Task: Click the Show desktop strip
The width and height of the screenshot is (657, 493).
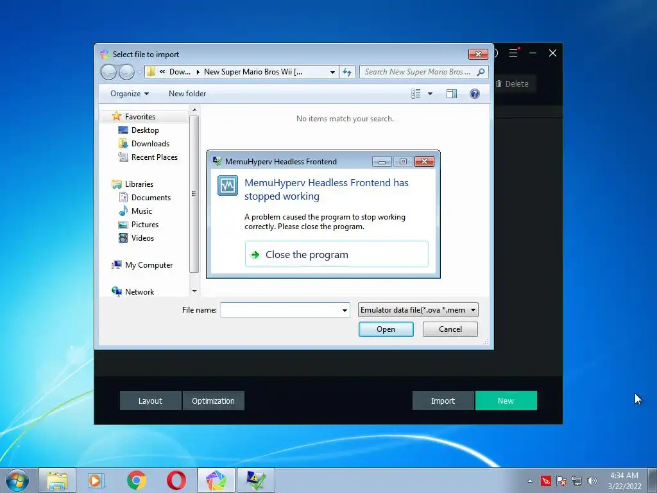Action: coord(653,480)
